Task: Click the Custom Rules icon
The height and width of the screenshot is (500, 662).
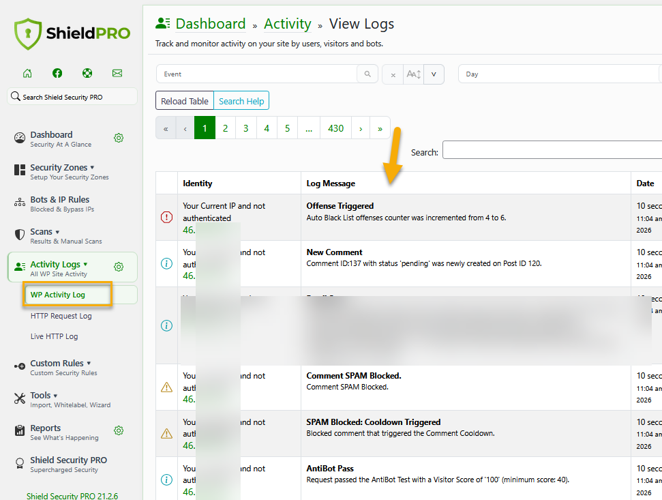Action: pyautogui.click(x=20, y=366)
